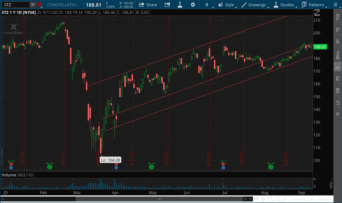342x203 pixels.
Task: Click the pan left-right arrows icon
Action: (256, 199)
